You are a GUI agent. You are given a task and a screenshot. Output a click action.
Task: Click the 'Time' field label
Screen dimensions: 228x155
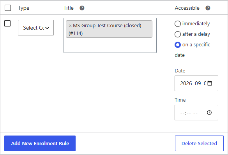tap(180, 100)
